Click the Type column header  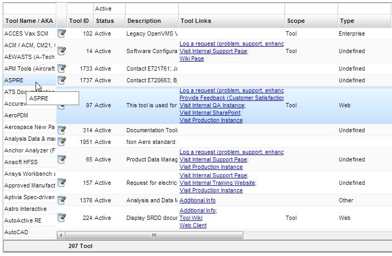coord(347,21)
